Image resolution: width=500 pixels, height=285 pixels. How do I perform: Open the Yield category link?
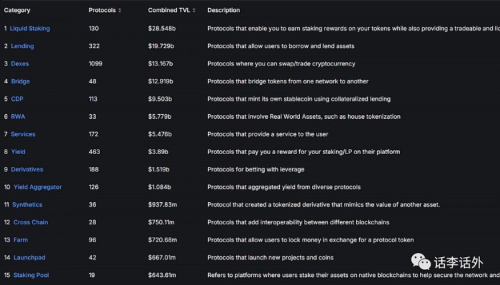18,152
